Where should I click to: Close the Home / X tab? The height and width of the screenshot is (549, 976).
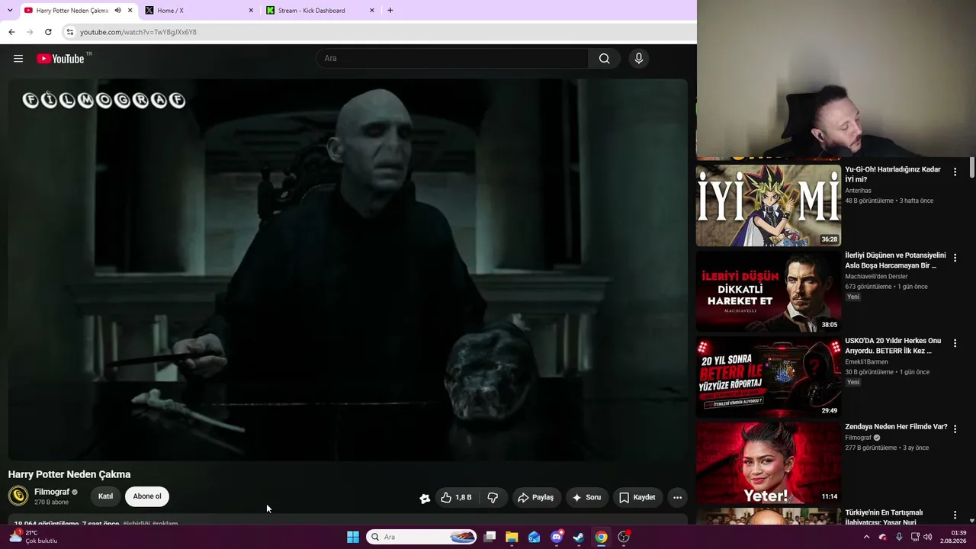pyautogui.click(x=251, y=11)
